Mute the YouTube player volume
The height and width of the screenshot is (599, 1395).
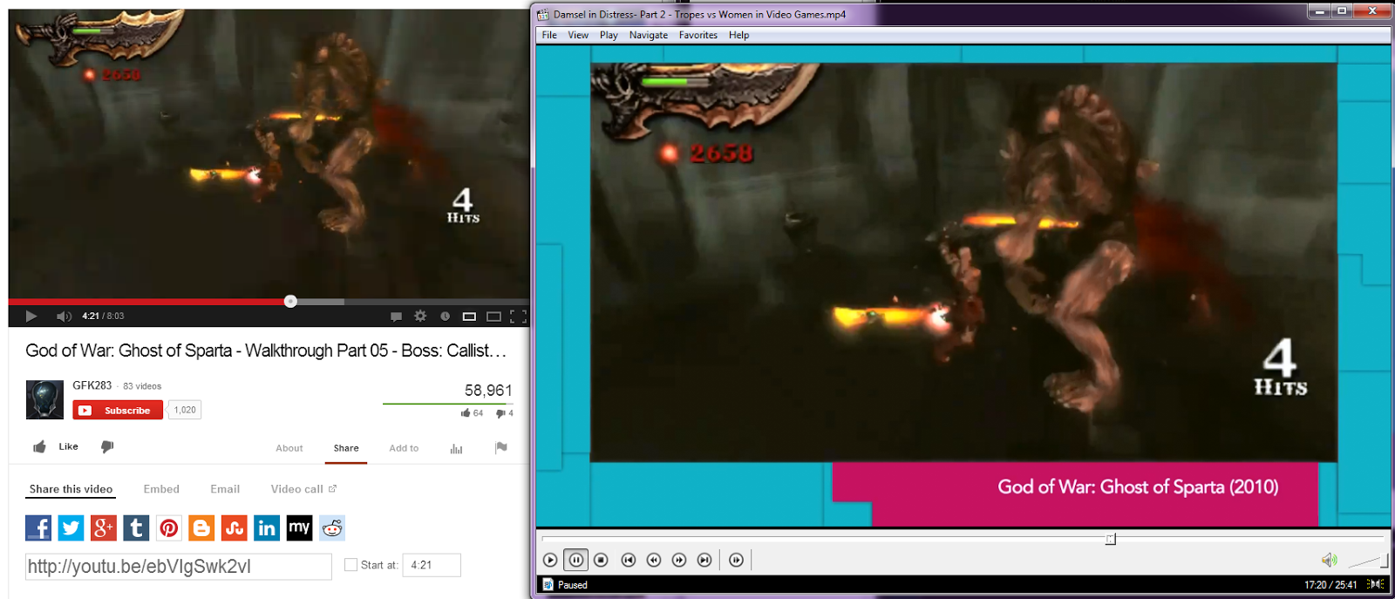[x=64, y=316]
